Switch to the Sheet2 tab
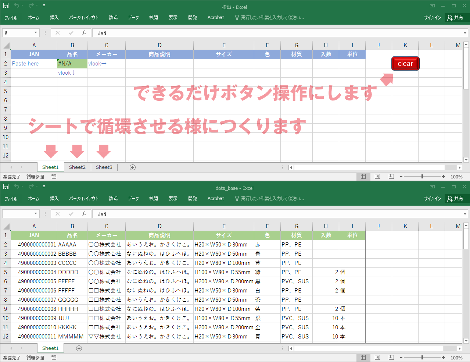Viewport: 470px width, 362px height. click(77, 167)
